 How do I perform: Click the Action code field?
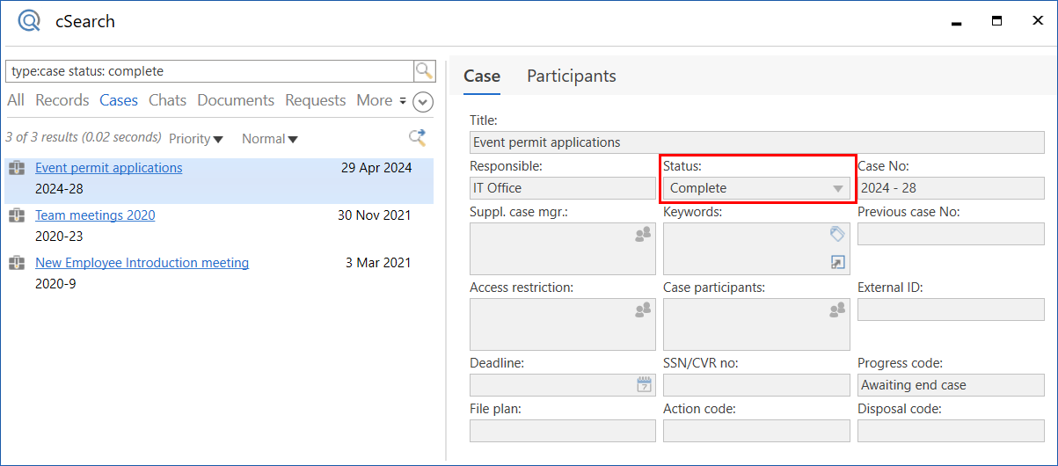[x=756, y=431]
